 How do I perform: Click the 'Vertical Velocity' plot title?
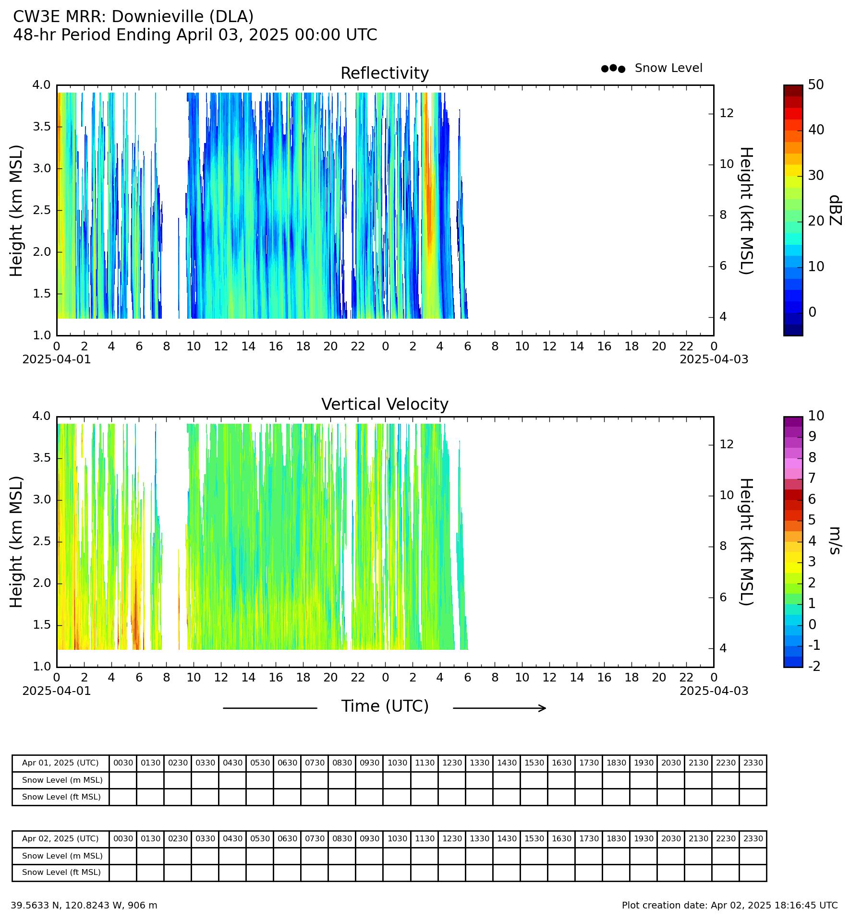[385, 404]
